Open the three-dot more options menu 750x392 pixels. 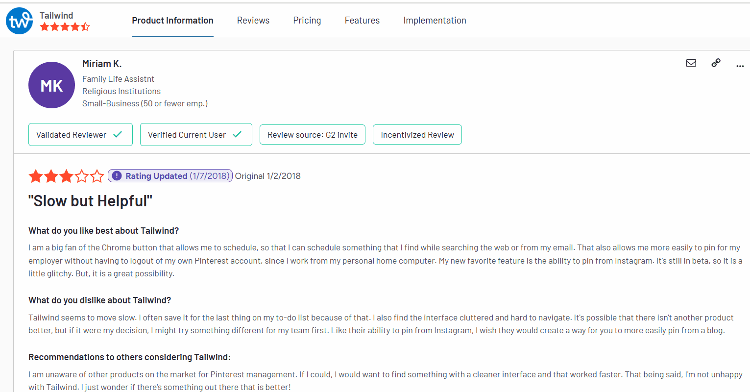click(740, 66)
